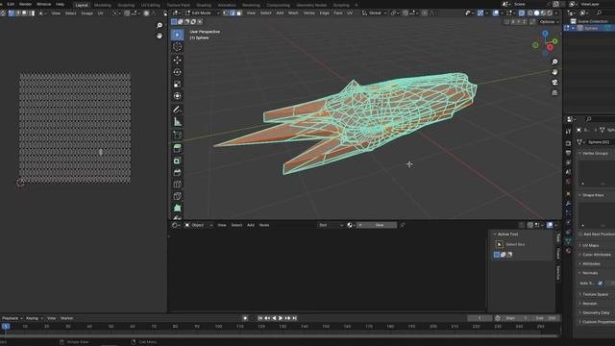
Task: Open the Slot dropdown in node editor
Action: (x=331, y=225)
